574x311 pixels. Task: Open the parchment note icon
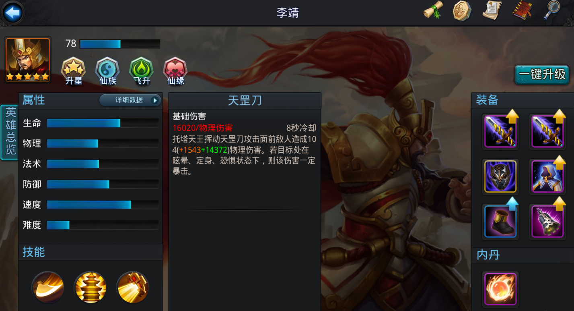pyautogui.click(x=492, y=10)
